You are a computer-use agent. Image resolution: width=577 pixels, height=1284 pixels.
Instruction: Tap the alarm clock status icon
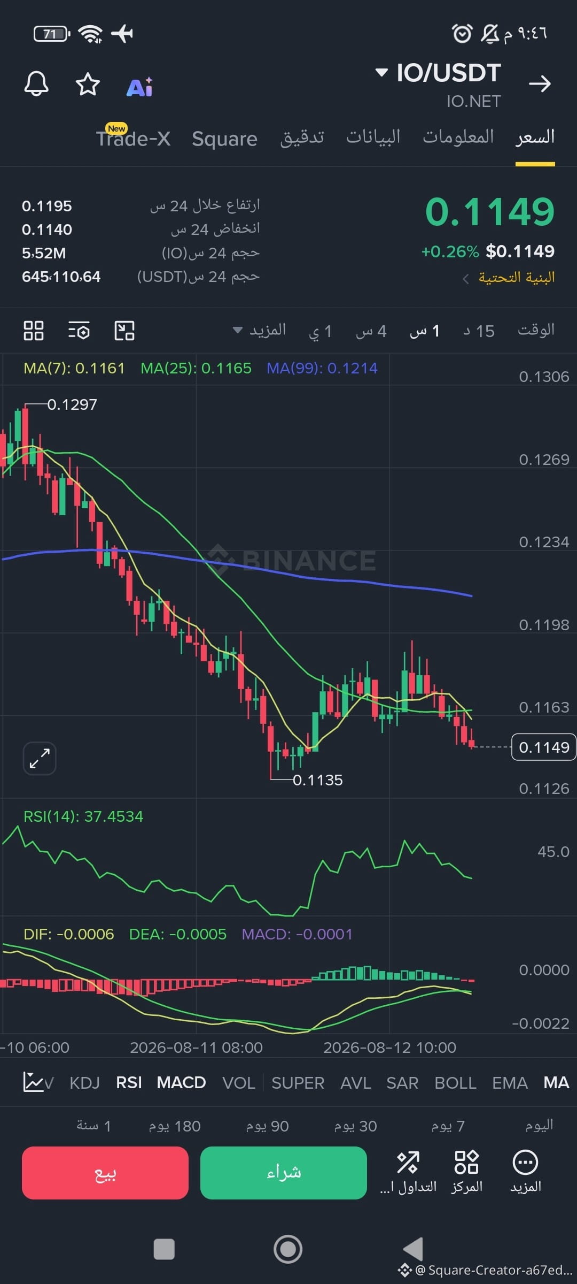tap(462, 34)
